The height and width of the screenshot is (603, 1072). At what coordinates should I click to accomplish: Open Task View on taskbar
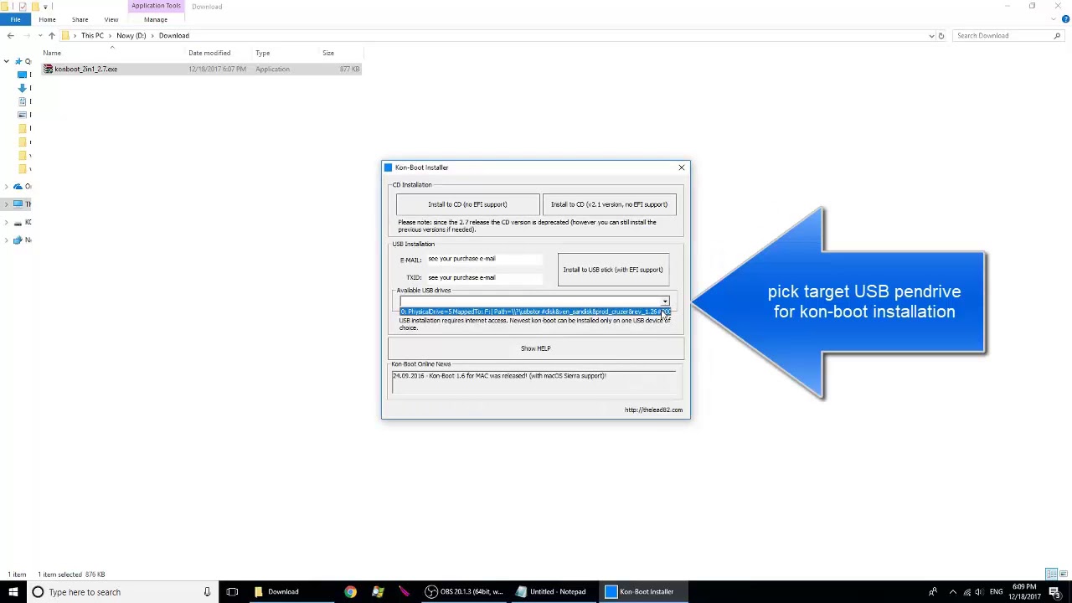pos(232,592)
